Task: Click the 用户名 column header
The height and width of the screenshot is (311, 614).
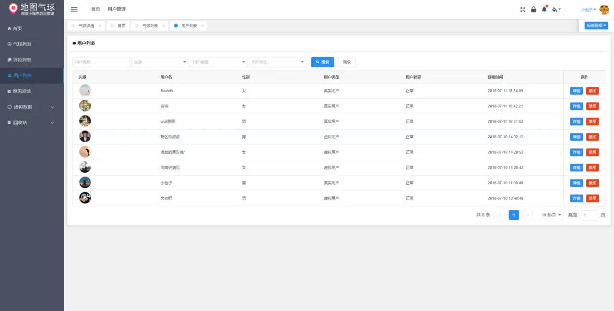Action: (166, 77)
